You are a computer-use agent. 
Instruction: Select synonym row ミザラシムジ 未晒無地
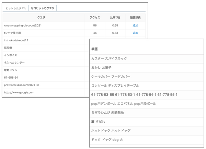tap(147, 113)
